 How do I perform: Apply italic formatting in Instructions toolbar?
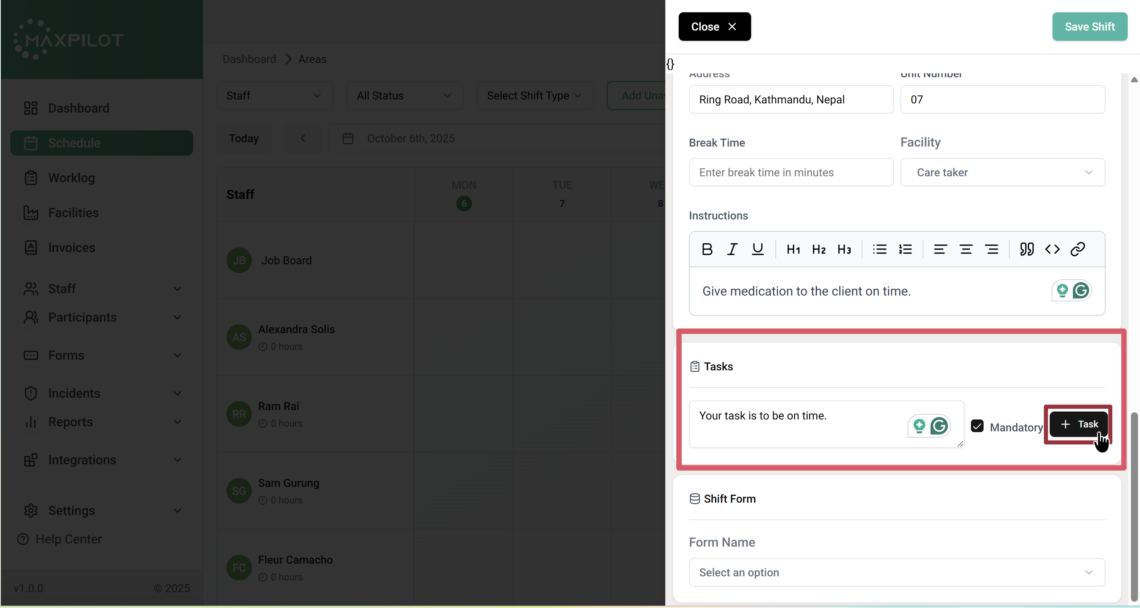coord(732,249)
